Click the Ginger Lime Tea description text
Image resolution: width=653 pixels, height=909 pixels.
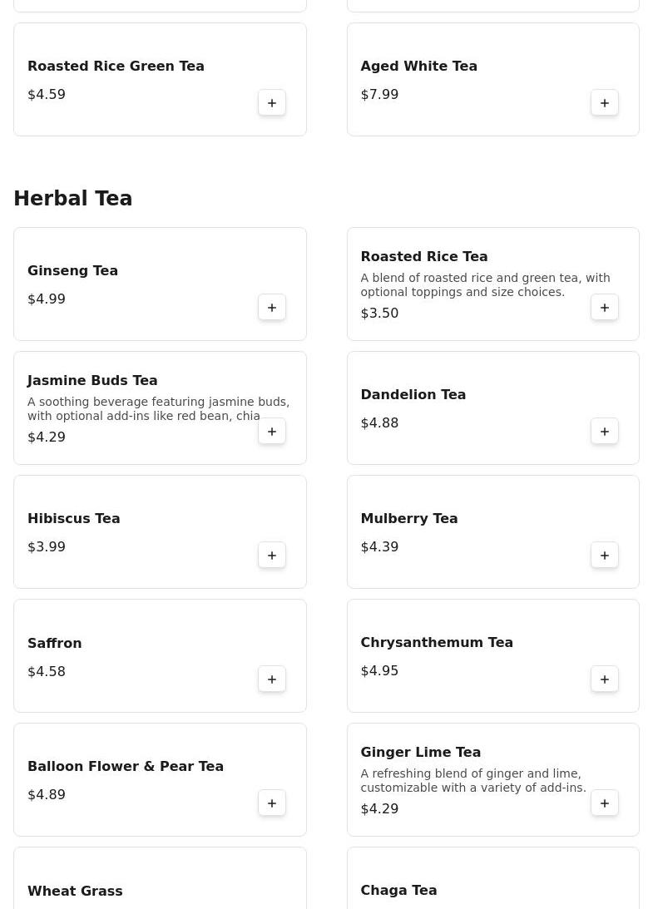click(472, 780)
